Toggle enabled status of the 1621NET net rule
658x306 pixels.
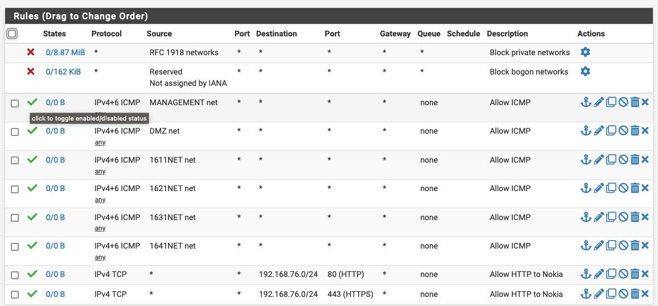point(32,188)
